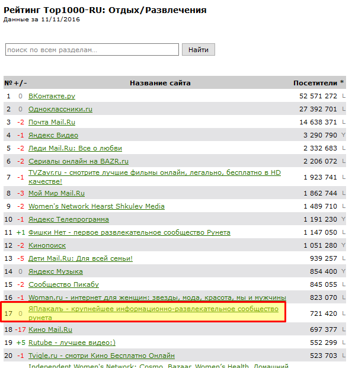Click the date text Данные за 11/11/2016
The width and height of the screenshot is (352, 368).
click(x=41, y=20)
